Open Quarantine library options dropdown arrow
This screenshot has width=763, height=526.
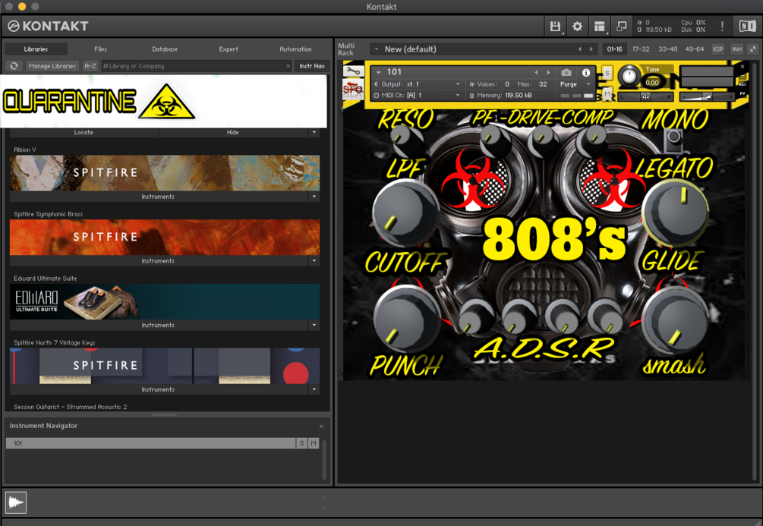(314, 132)
